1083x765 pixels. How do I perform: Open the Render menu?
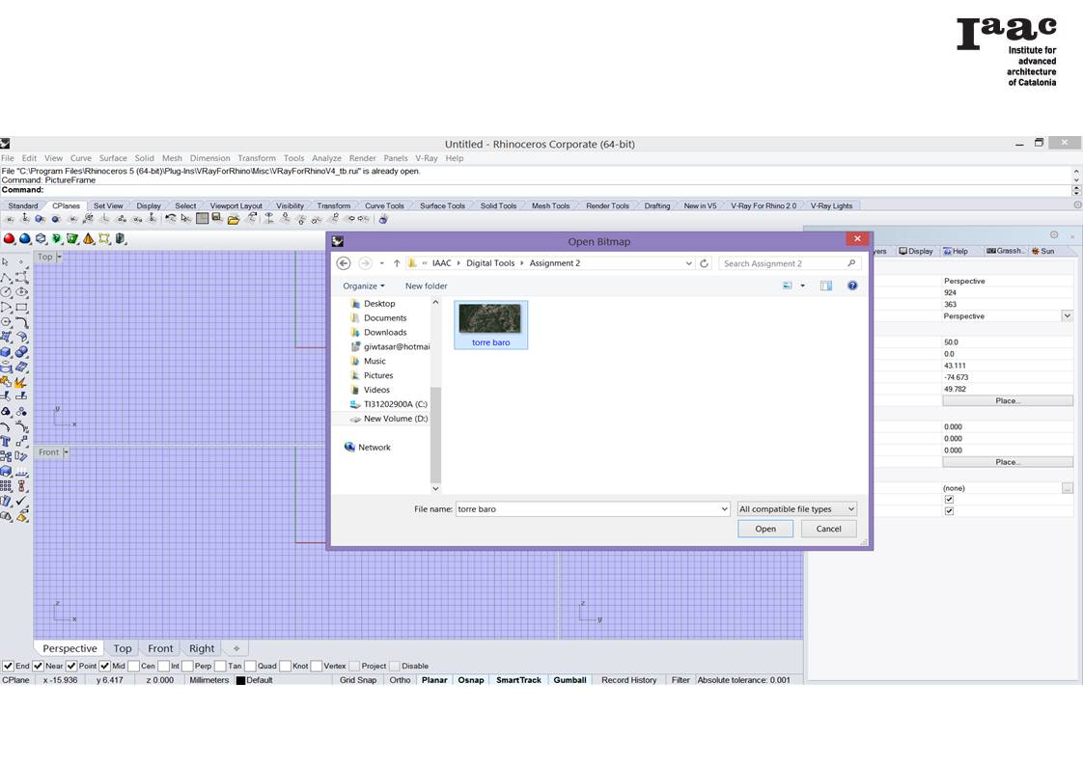tap(362, 158)
